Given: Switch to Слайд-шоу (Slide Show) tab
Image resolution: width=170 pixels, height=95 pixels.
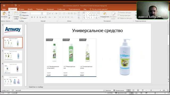Looking at the screenshot, I should click(61, 9).
